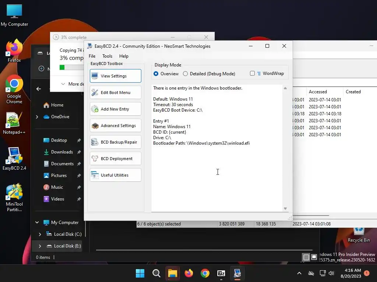377x282 pixels.
Task: Unpin Desktop using its pin icon
Action: pyautogui.click(x=79, y=140)
